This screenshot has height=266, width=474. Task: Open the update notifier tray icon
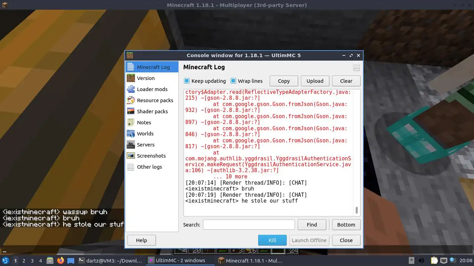pos(453,260)
